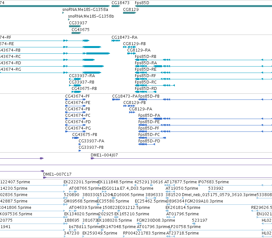
Task: Open the DME1-004J07 feature
Action: [104, 155]
